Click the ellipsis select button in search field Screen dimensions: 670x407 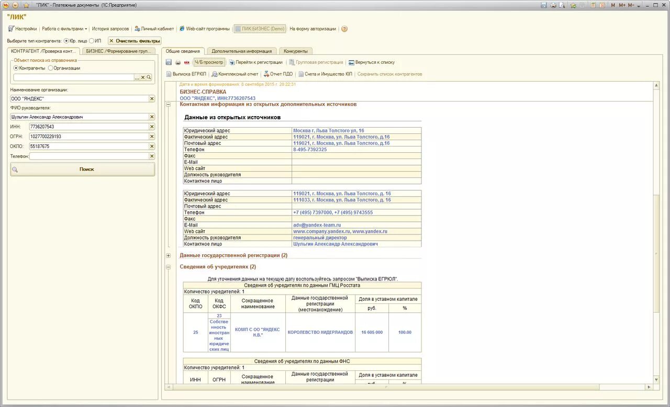pos(137,77)
